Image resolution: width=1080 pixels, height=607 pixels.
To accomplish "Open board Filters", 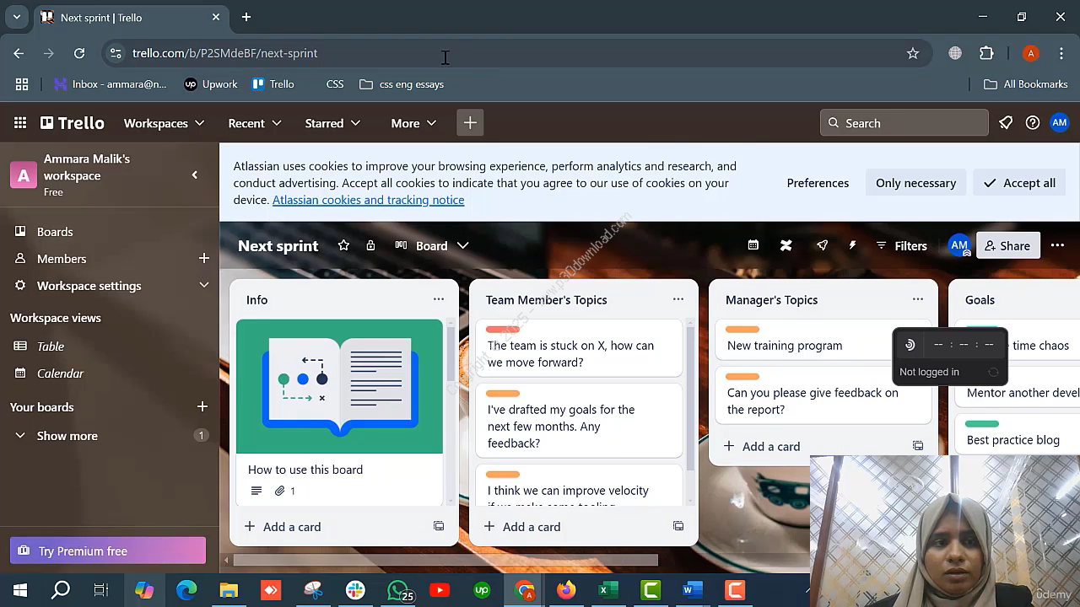I will click(x=901, y=245).
